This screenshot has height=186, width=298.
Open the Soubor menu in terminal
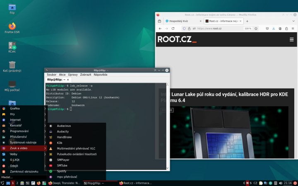51,75
